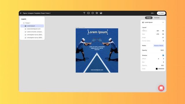Toggle the Shadow checkbox
This screenshot has height=104, width=185.
(163, 55)
